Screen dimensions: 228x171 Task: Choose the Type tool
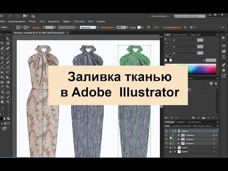[x=2, y=53]
